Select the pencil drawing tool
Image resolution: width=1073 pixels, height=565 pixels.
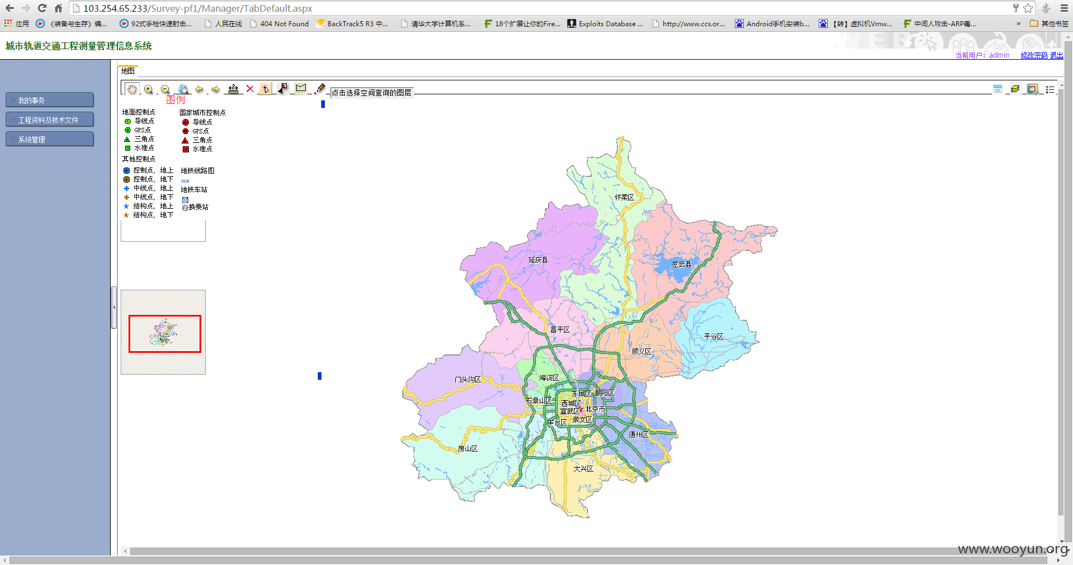click(320, 88)
